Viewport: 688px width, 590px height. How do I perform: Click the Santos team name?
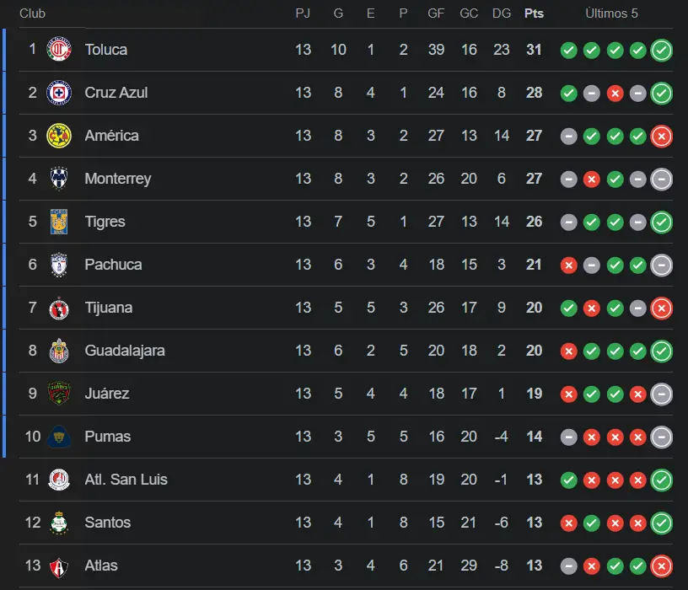107,523
